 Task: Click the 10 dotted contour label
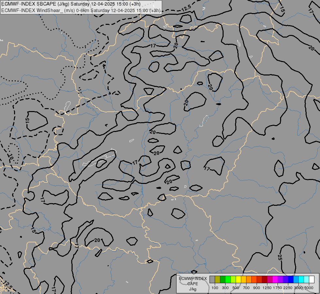(11, 157)
